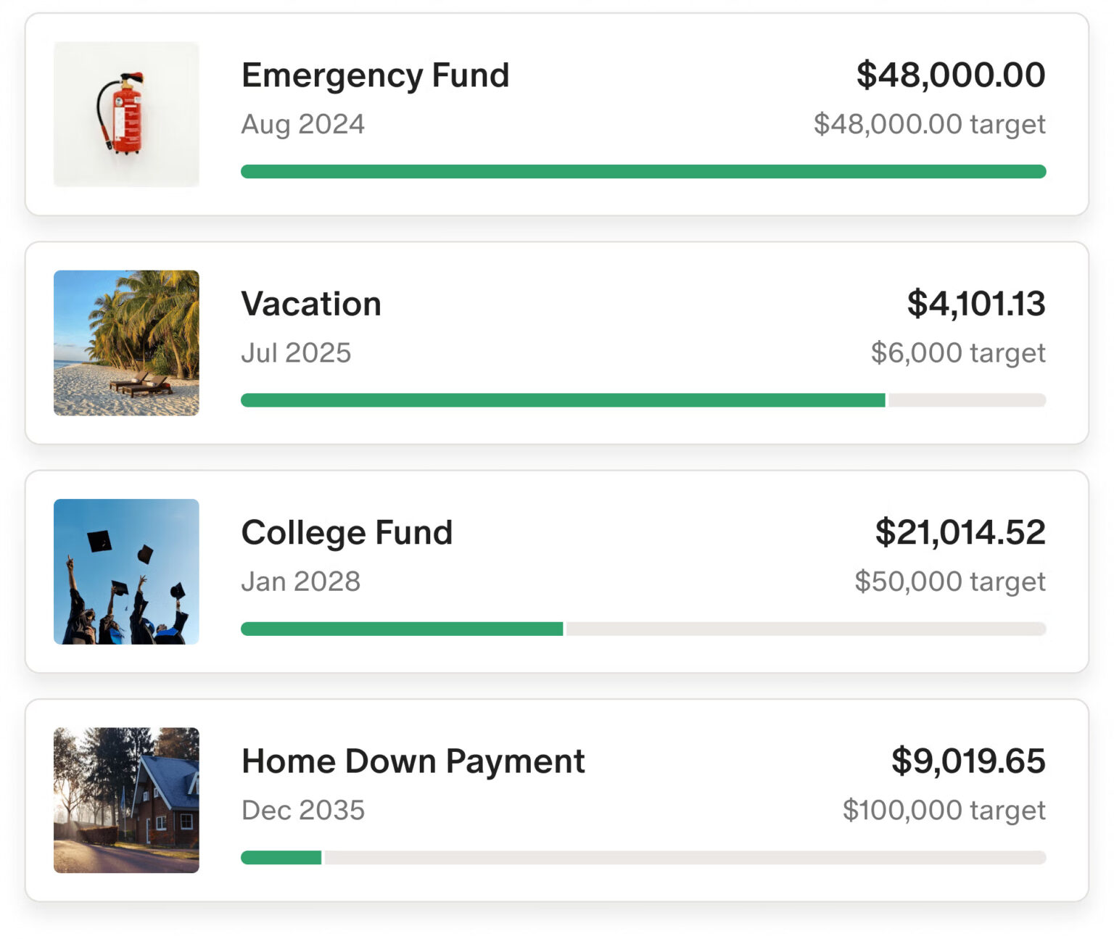Click the $100,000 target label
Image resolution: width=1114 pixels, height=939 pixels.
[x=943, y=809]
